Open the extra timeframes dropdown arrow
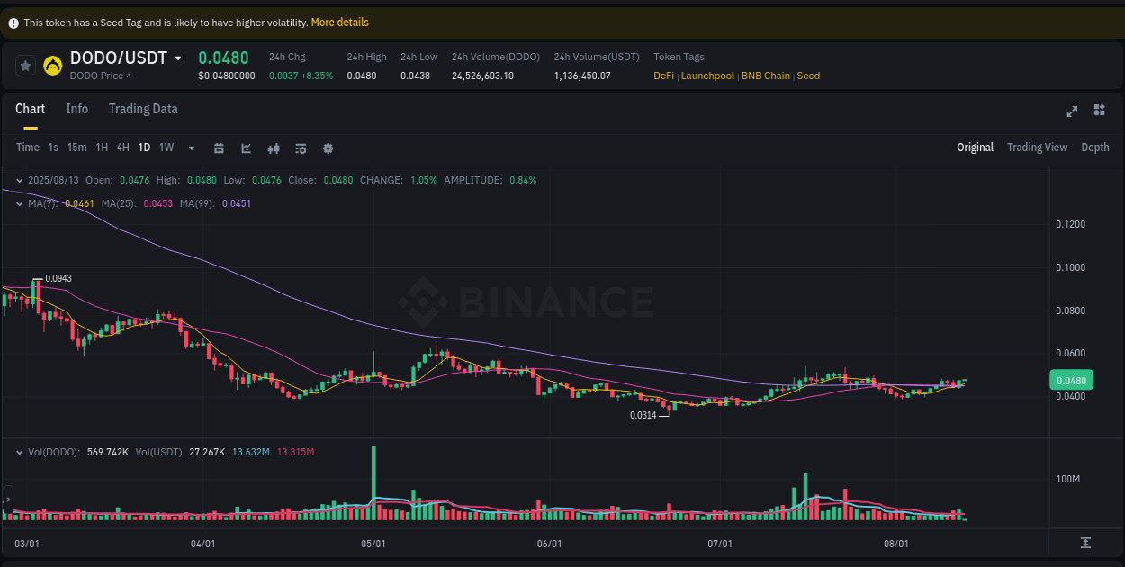The height and width of the screenshot is (567, 1125). pyautogui.click(x=191, y=148)
